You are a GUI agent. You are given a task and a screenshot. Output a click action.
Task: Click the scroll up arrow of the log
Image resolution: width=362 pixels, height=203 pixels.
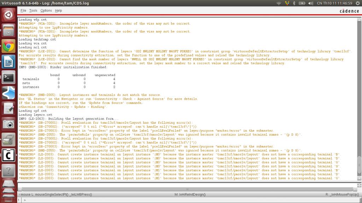[359, 20]
